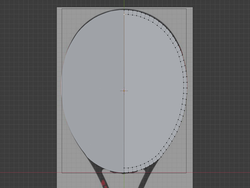Viewport: 250px width, 188px height.
Task: Click the inner frame's bottom-right corner
Action: pos(186,173)
